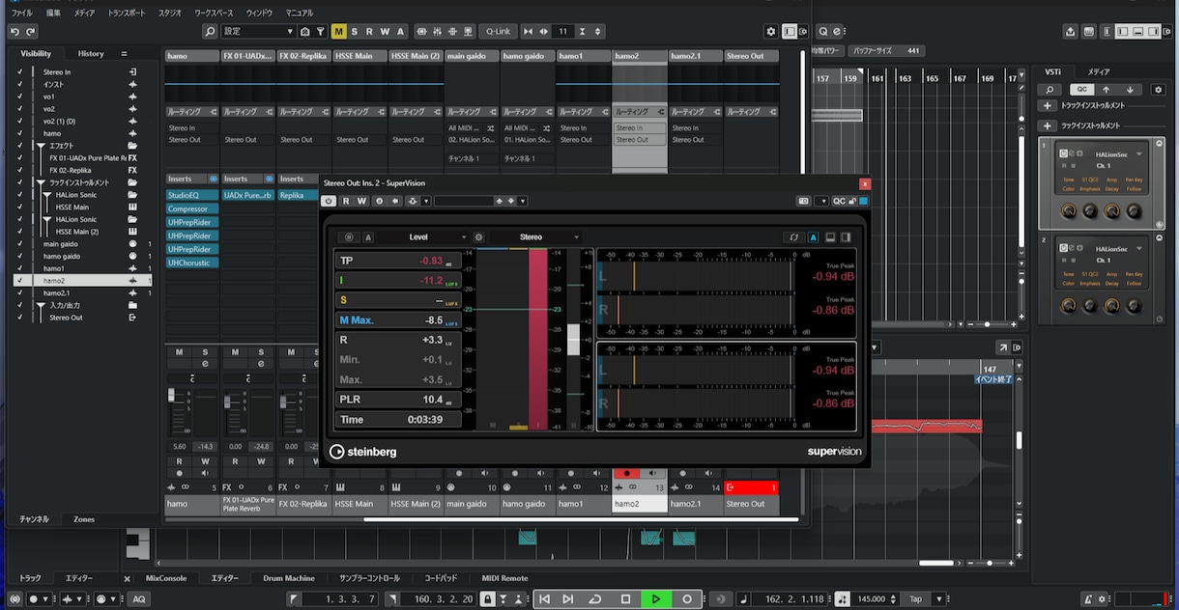Bypass SuperVision with its power button
Image resolution: width=1179 pixels, height=610 pixels.
pos(330,201)
